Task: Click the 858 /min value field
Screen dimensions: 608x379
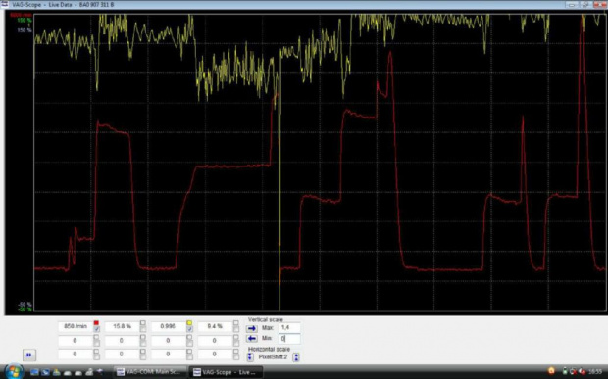Action: click(x=76, y=327)
